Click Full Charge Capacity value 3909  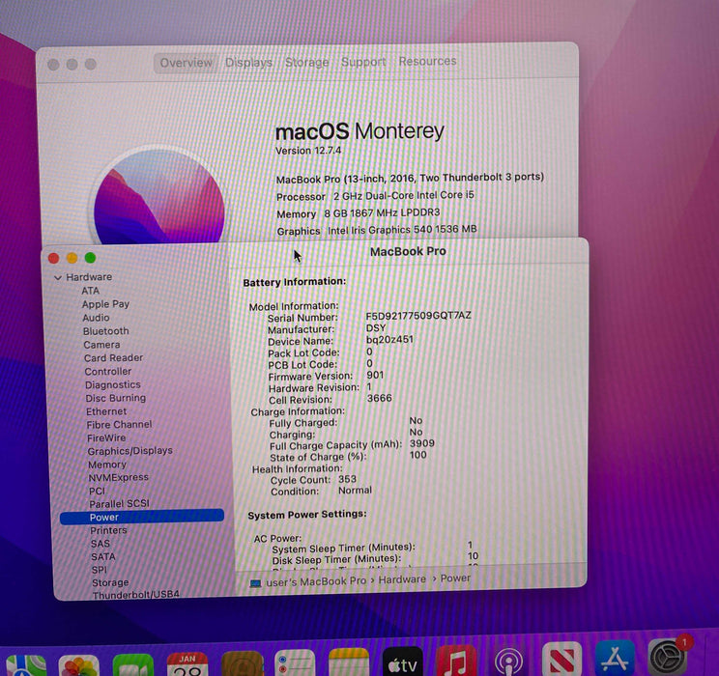pos(422,443)
